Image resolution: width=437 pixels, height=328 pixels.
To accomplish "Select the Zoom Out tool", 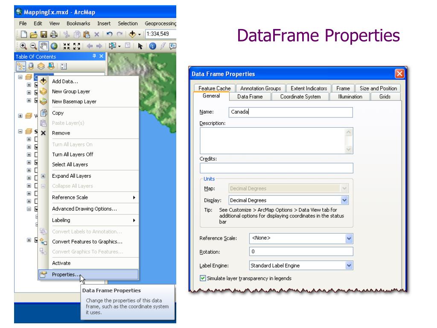I will pos(33,46).
